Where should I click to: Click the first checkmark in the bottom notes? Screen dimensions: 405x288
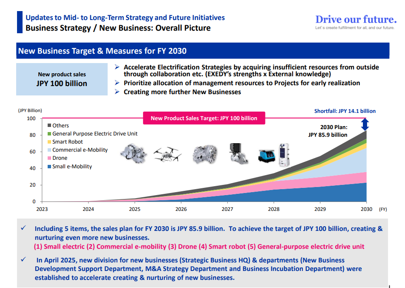pyautogui.click(x=24, y=228)
